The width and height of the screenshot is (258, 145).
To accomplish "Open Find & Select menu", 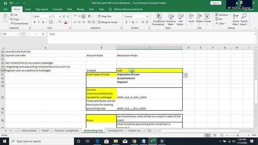I will pos(244,20).
